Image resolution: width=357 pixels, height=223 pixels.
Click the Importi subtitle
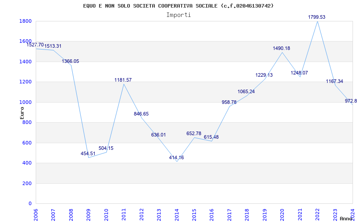(x=178, y=15)
